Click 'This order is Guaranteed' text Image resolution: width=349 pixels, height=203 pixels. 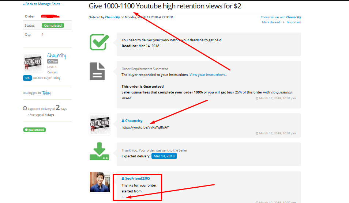coord(142,87)
